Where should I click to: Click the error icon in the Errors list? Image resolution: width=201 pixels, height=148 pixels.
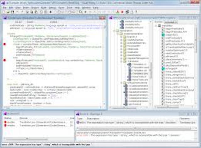coord(78,122)
